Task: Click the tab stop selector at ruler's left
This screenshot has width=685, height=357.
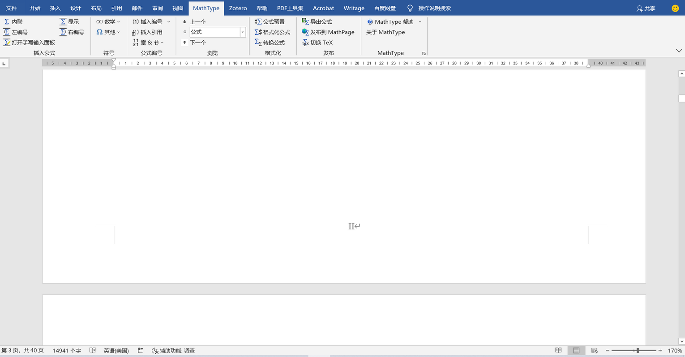Action: 4,64
